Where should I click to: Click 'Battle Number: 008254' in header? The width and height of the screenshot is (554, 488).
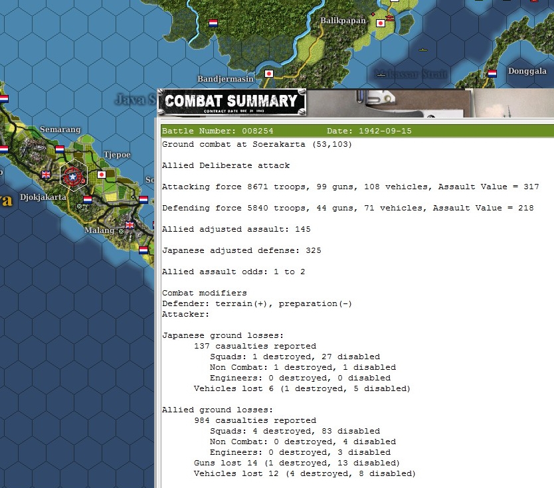(x=218, y=131)
